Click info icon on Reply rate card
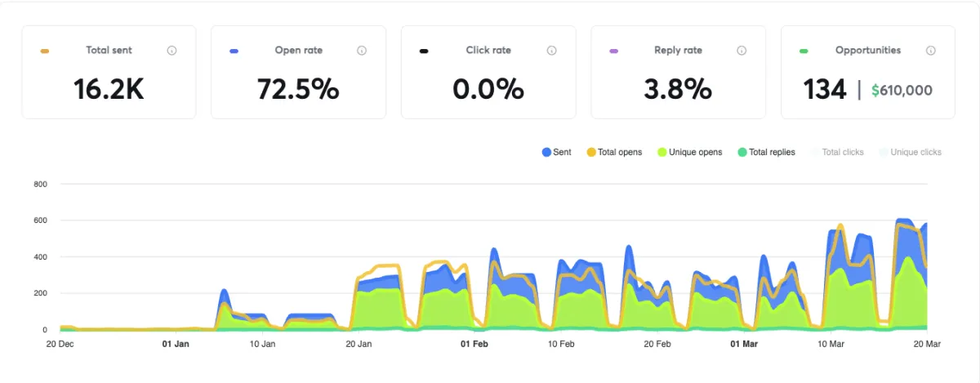This screenshot has width=980, height=383. [x=742, y=51]
